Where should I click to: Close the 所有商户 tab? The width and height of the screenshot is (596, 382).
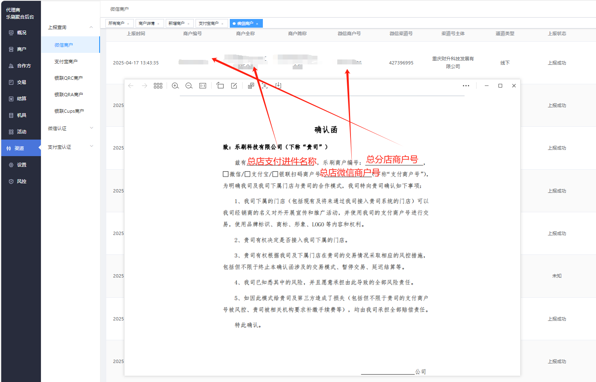[x=128, y=24]
